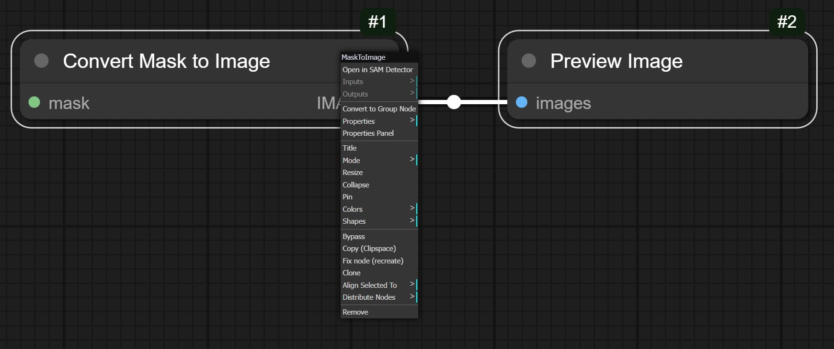
Task: Expand the Outputs submenu
Action: click(x=379, y=94)
